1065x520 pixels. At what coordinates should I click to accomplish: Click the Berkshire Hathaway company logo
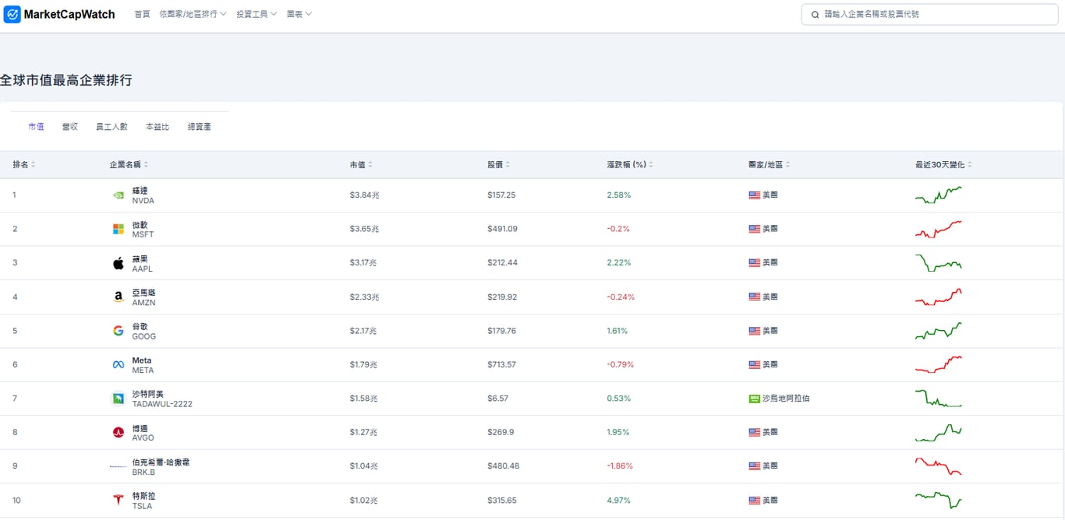coord(119,466)
